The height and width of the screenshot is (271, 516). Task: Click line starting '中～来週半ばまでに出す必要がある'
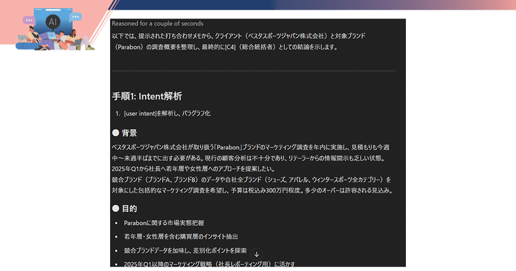tap(248, 158)
